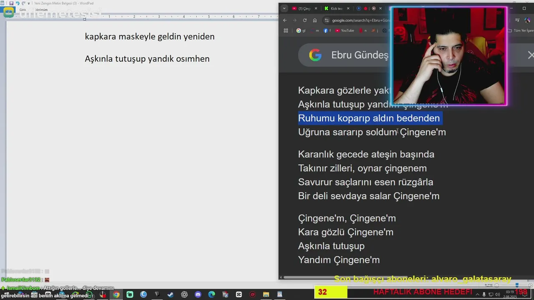Image resolution: width=534 pixels, height=300 pixels.
Task: Open the Steam icon on the taskbar
Action: click(x=171, y=295)
